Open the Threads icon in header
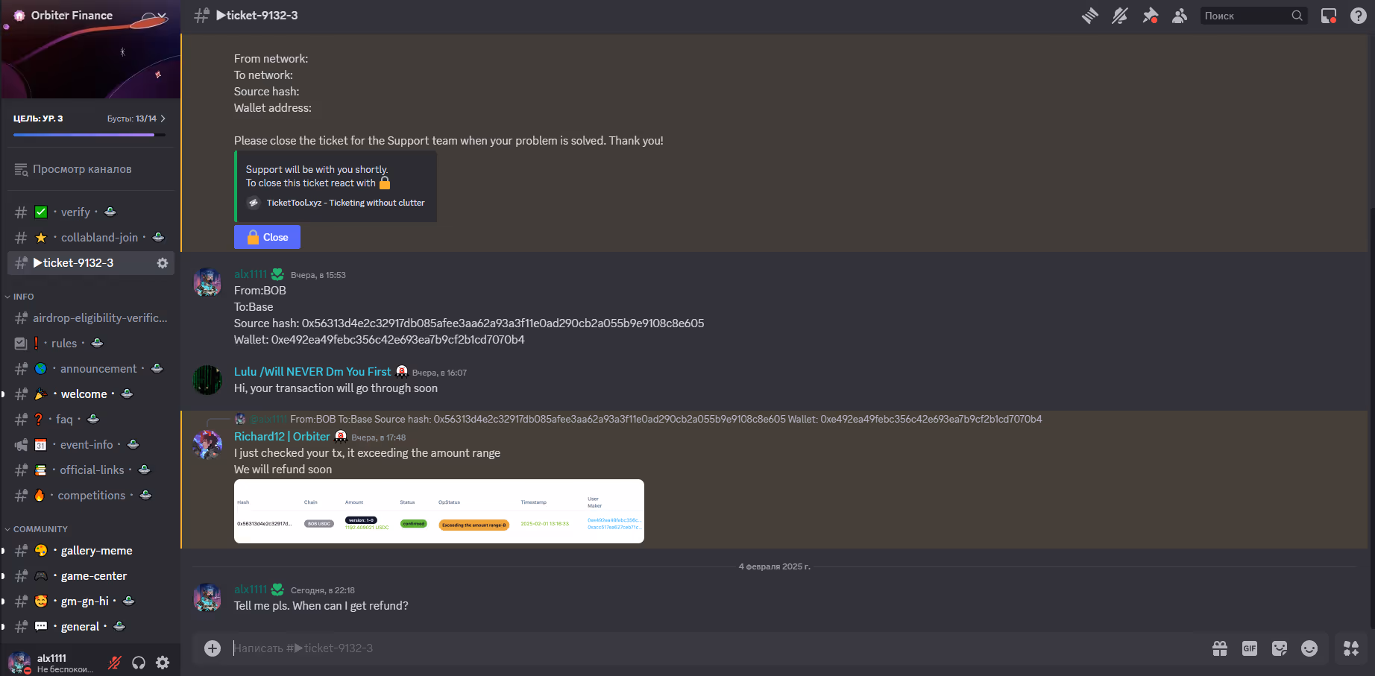The height and width of the screenshot is (676, 1375). click(x=1090, y=16)
